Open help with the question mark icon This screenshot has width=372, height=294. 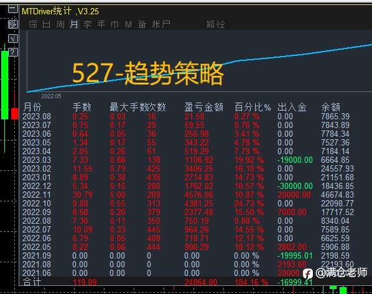coord(13,52)
